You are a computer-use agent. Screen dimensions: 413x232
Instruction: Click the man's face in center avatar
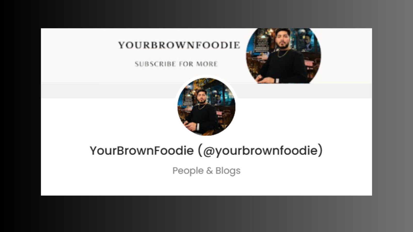[202, 96]
